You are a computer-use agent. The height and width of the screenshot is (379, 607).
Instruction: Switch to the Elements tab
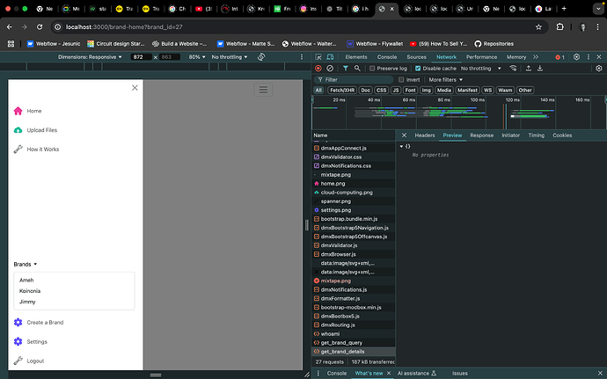(356, 57)
